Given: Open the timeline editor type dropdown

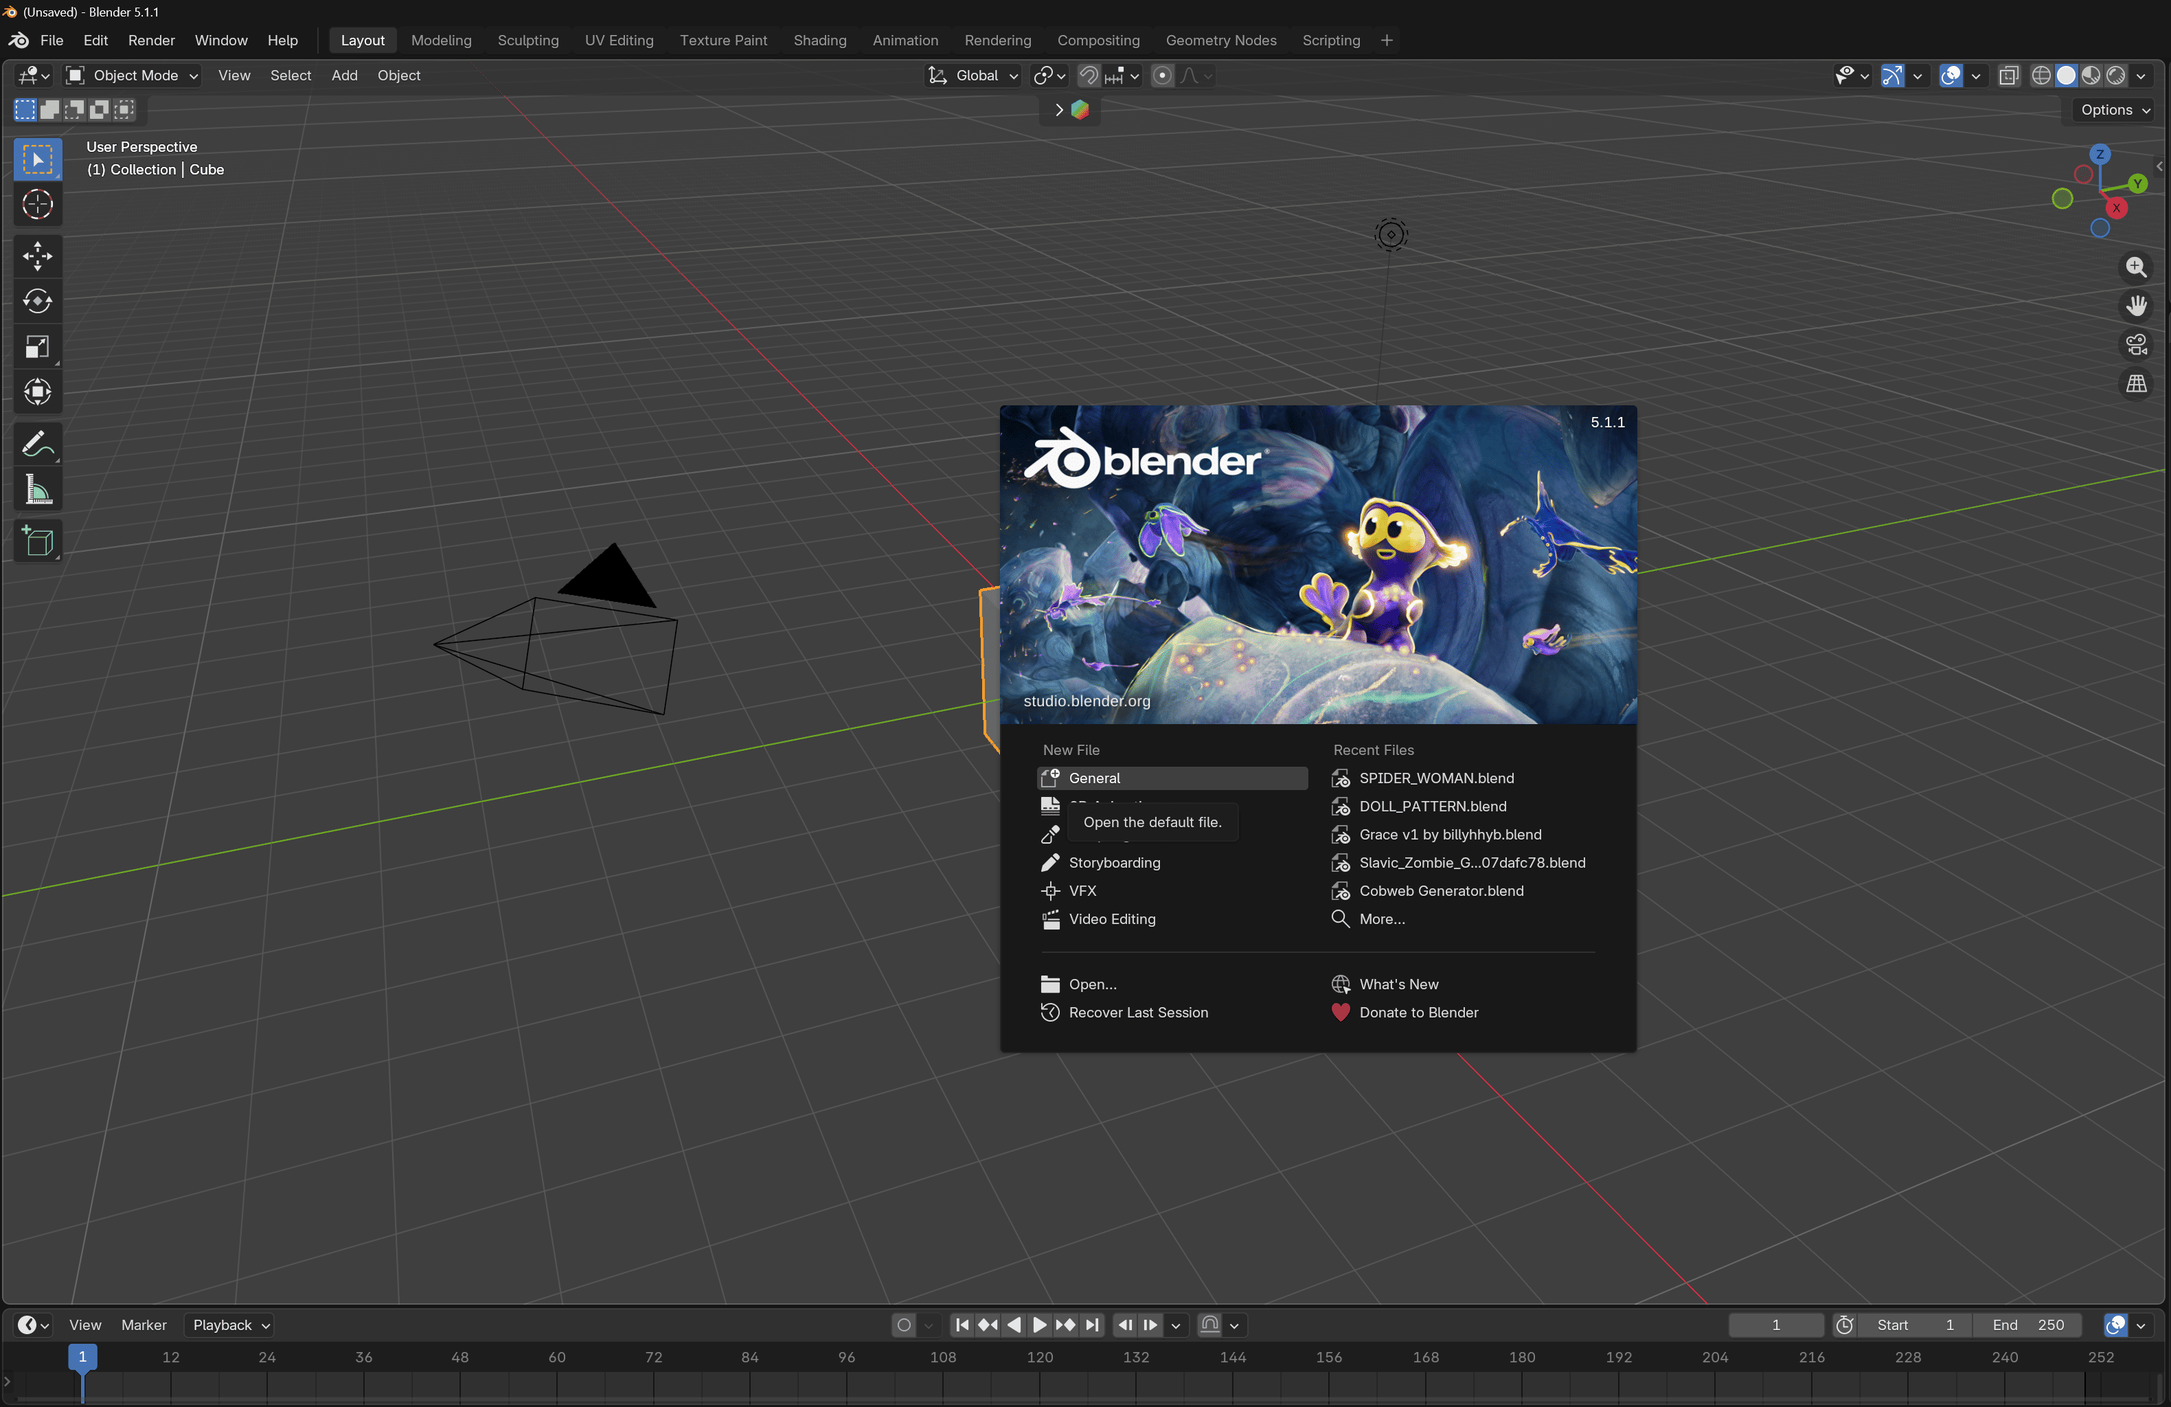Looking at the screenshot, I should click(x=33, y=1325).
